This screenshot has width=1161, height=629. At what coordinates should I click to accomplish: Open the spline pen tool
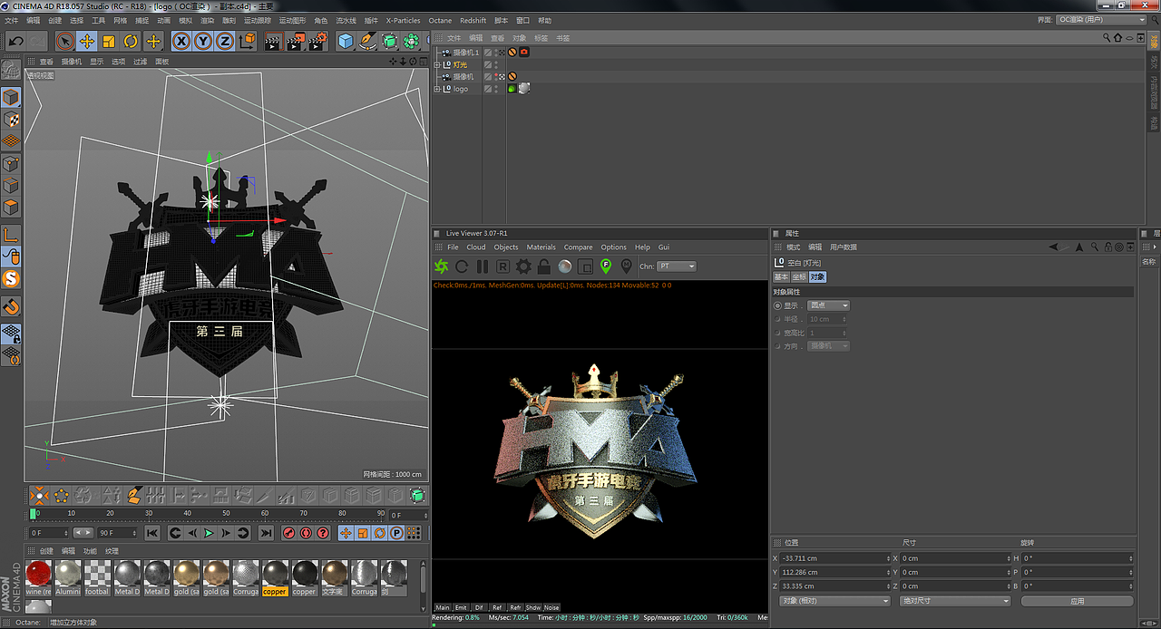(x=367, y=41)
